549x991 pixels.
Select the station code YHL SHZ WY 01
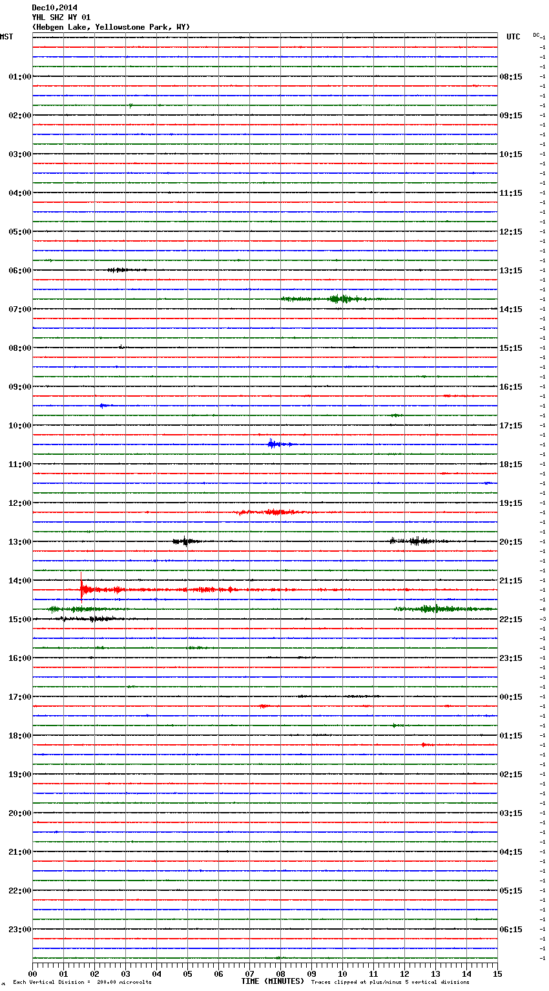[61, 17]
